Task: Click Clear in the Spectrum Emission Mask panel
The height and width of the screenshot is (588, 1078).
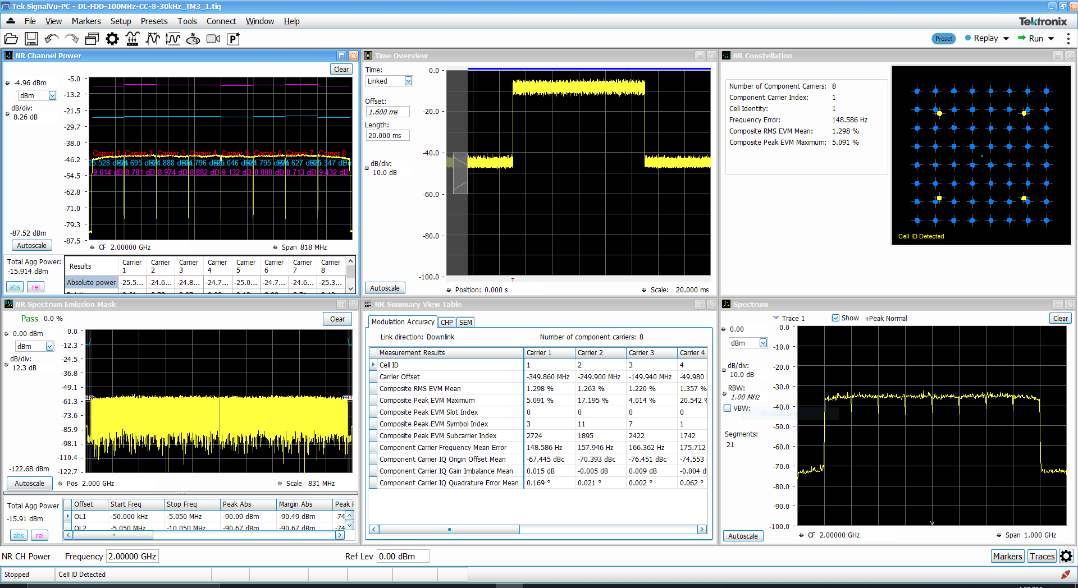Action: (337, 319)
